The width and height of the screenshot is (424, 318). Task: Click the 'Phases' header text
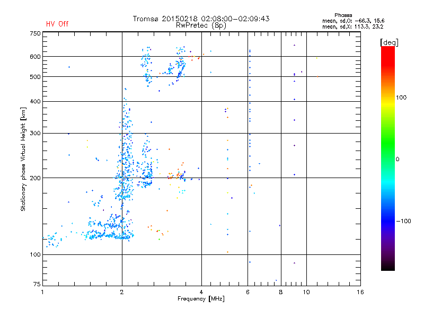343,15
